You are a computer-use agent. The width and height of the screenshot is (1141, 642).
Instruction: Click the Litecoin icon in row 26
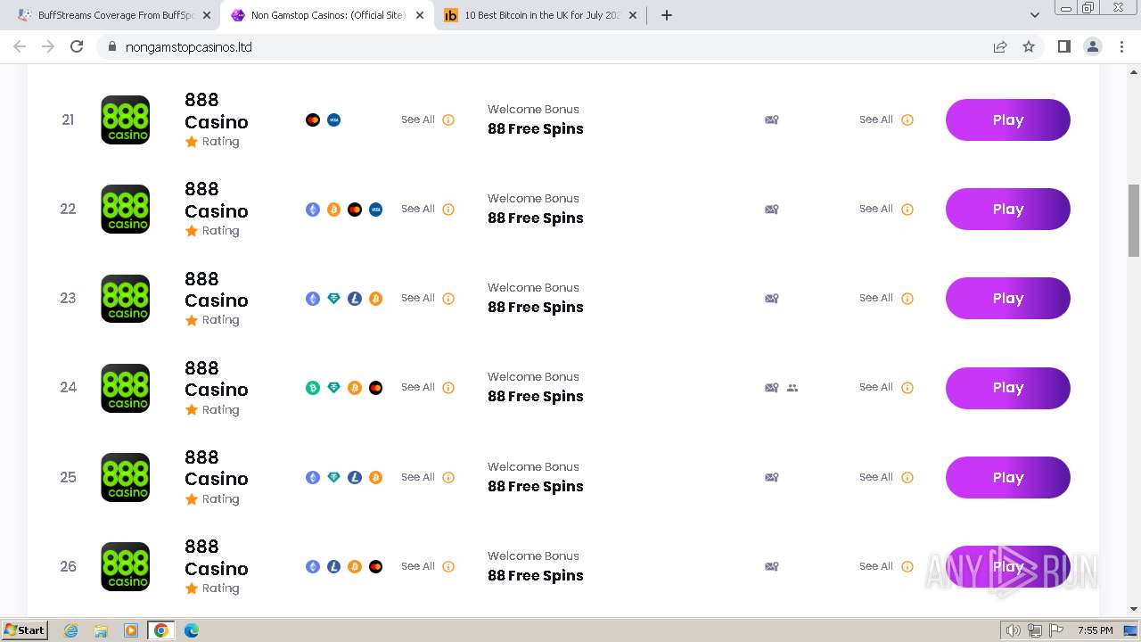pyautogui.click(x=334, y=566)
